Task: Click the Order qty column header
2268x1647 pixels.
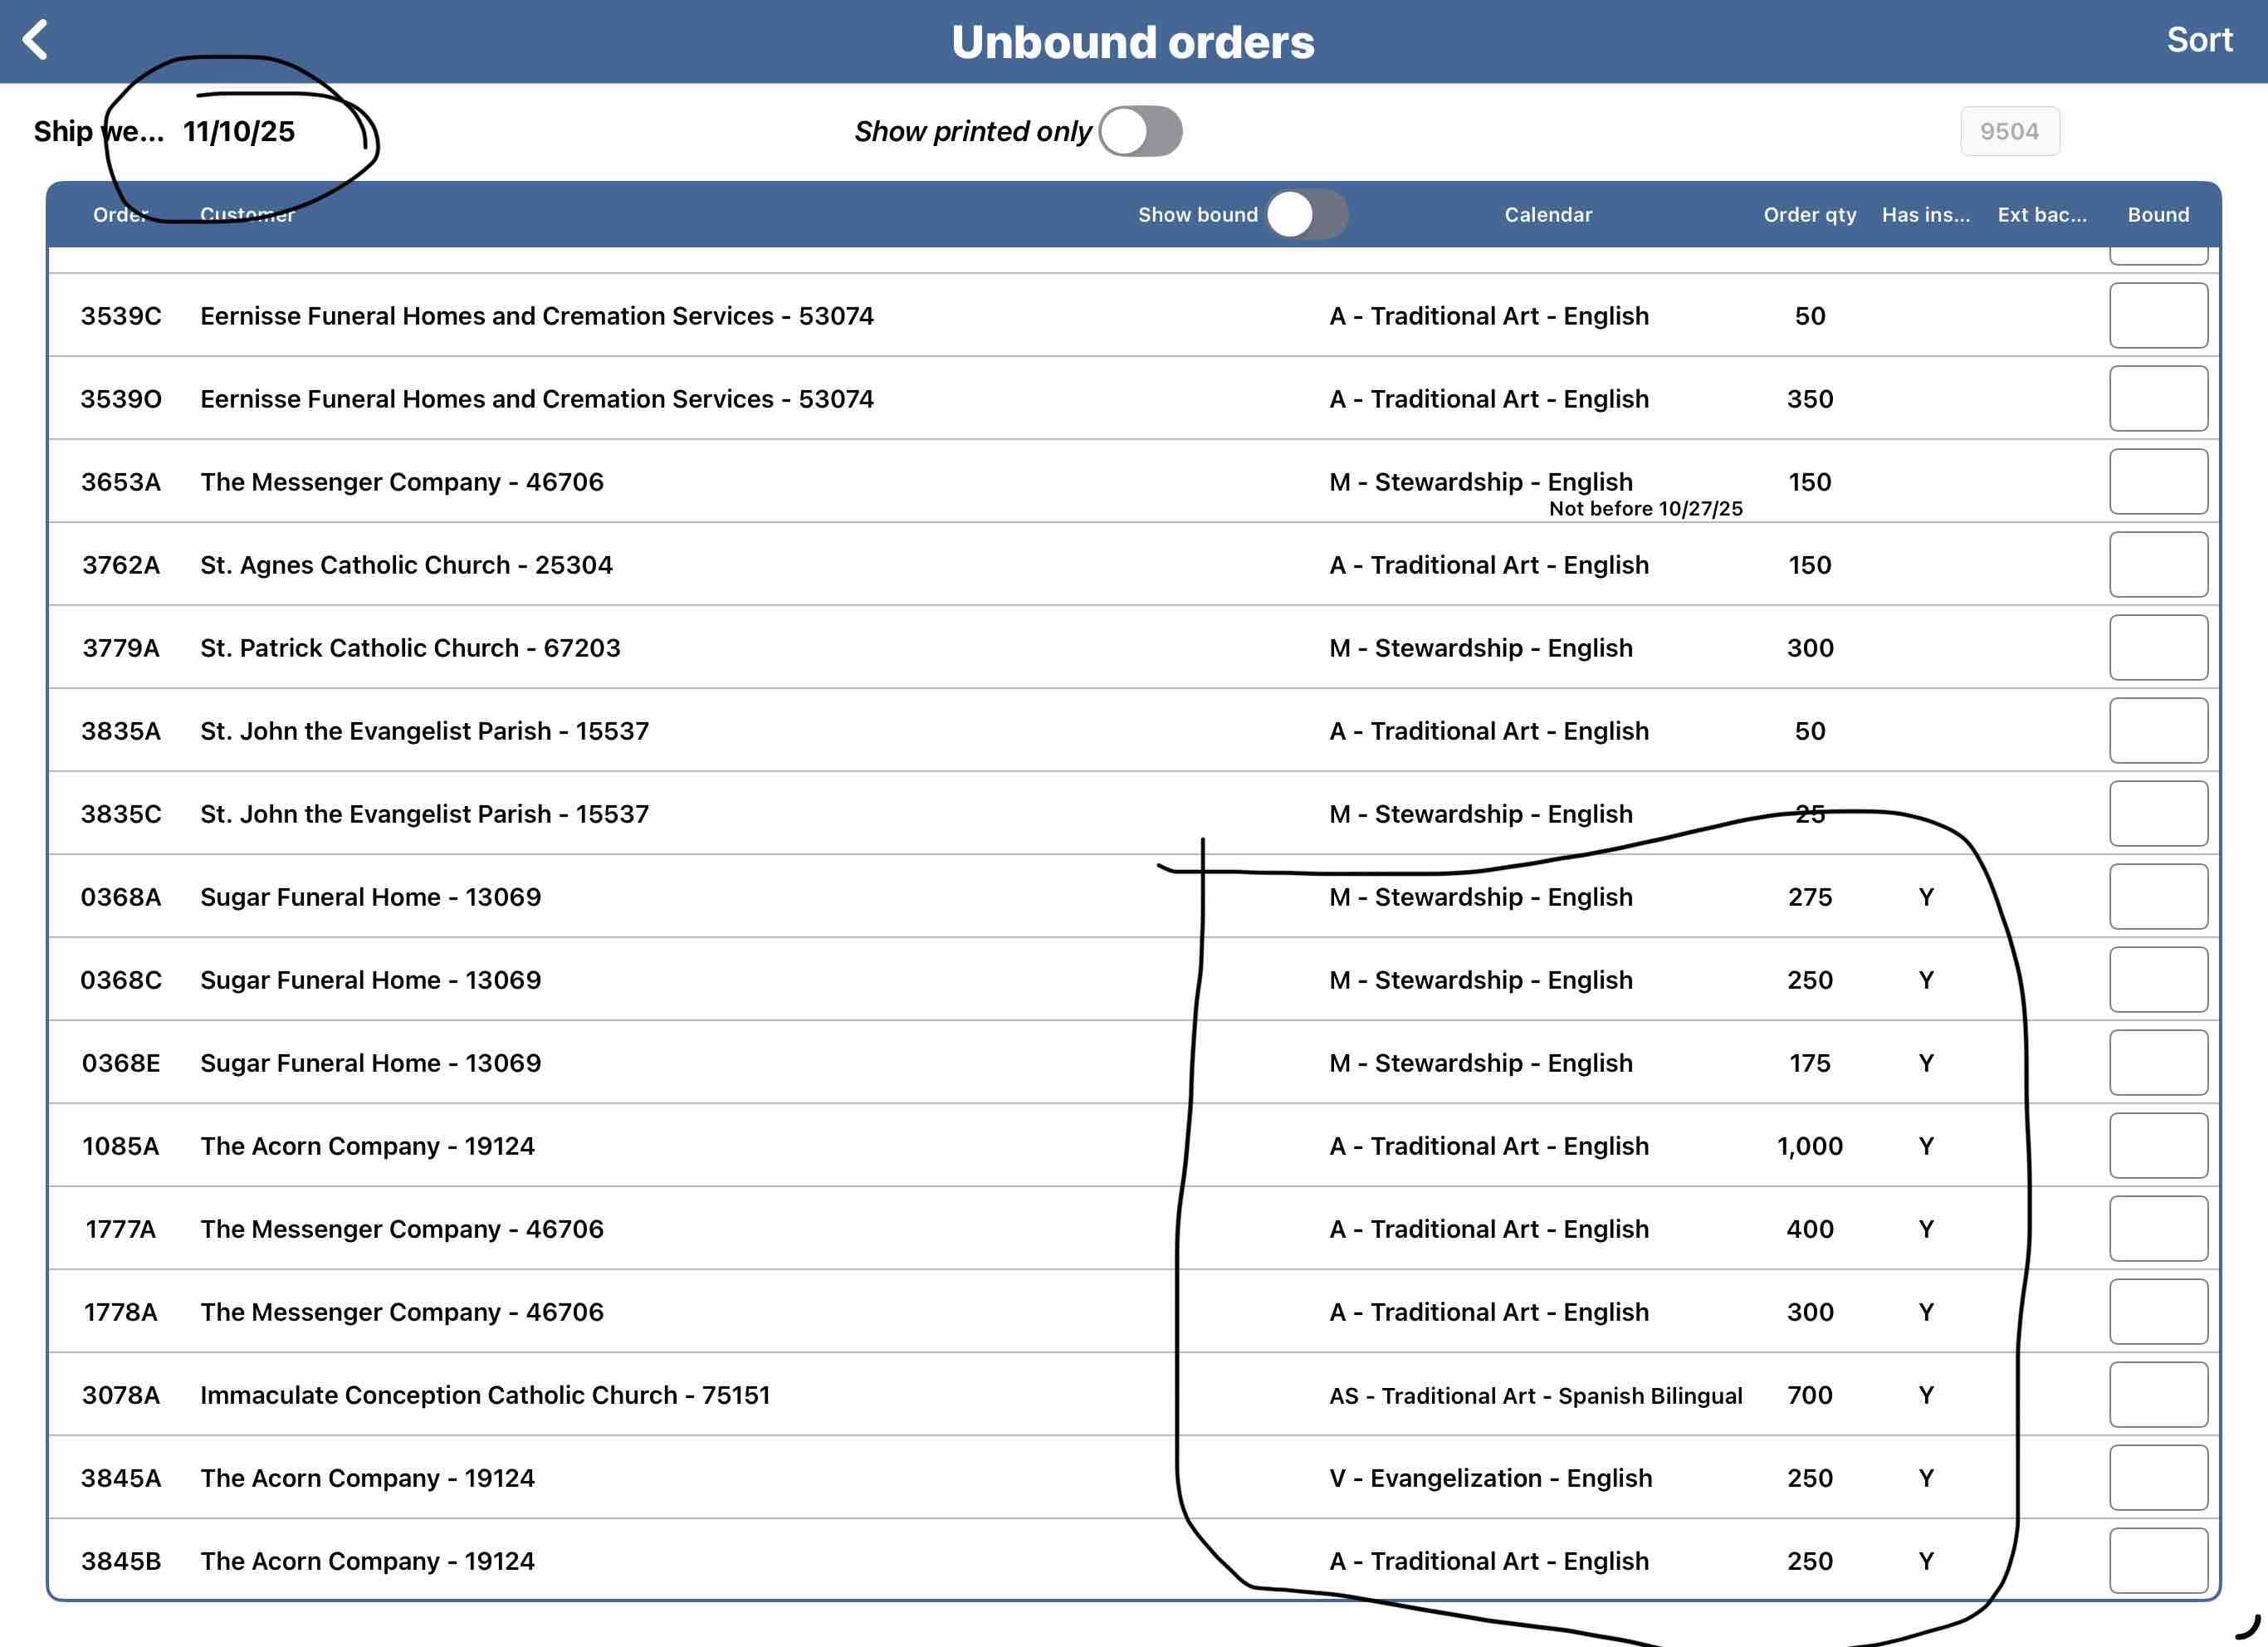Action: pyautogui.click(x=1809, y=215)
